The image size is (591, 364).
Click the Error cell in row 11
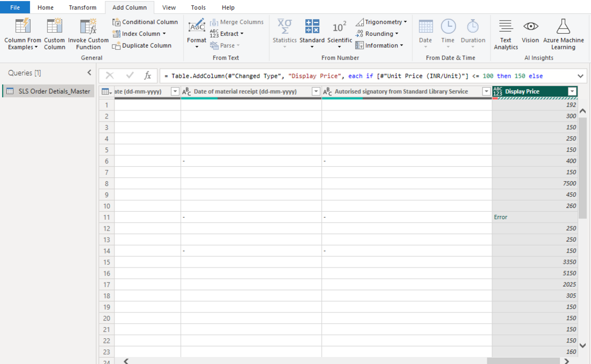500,217
